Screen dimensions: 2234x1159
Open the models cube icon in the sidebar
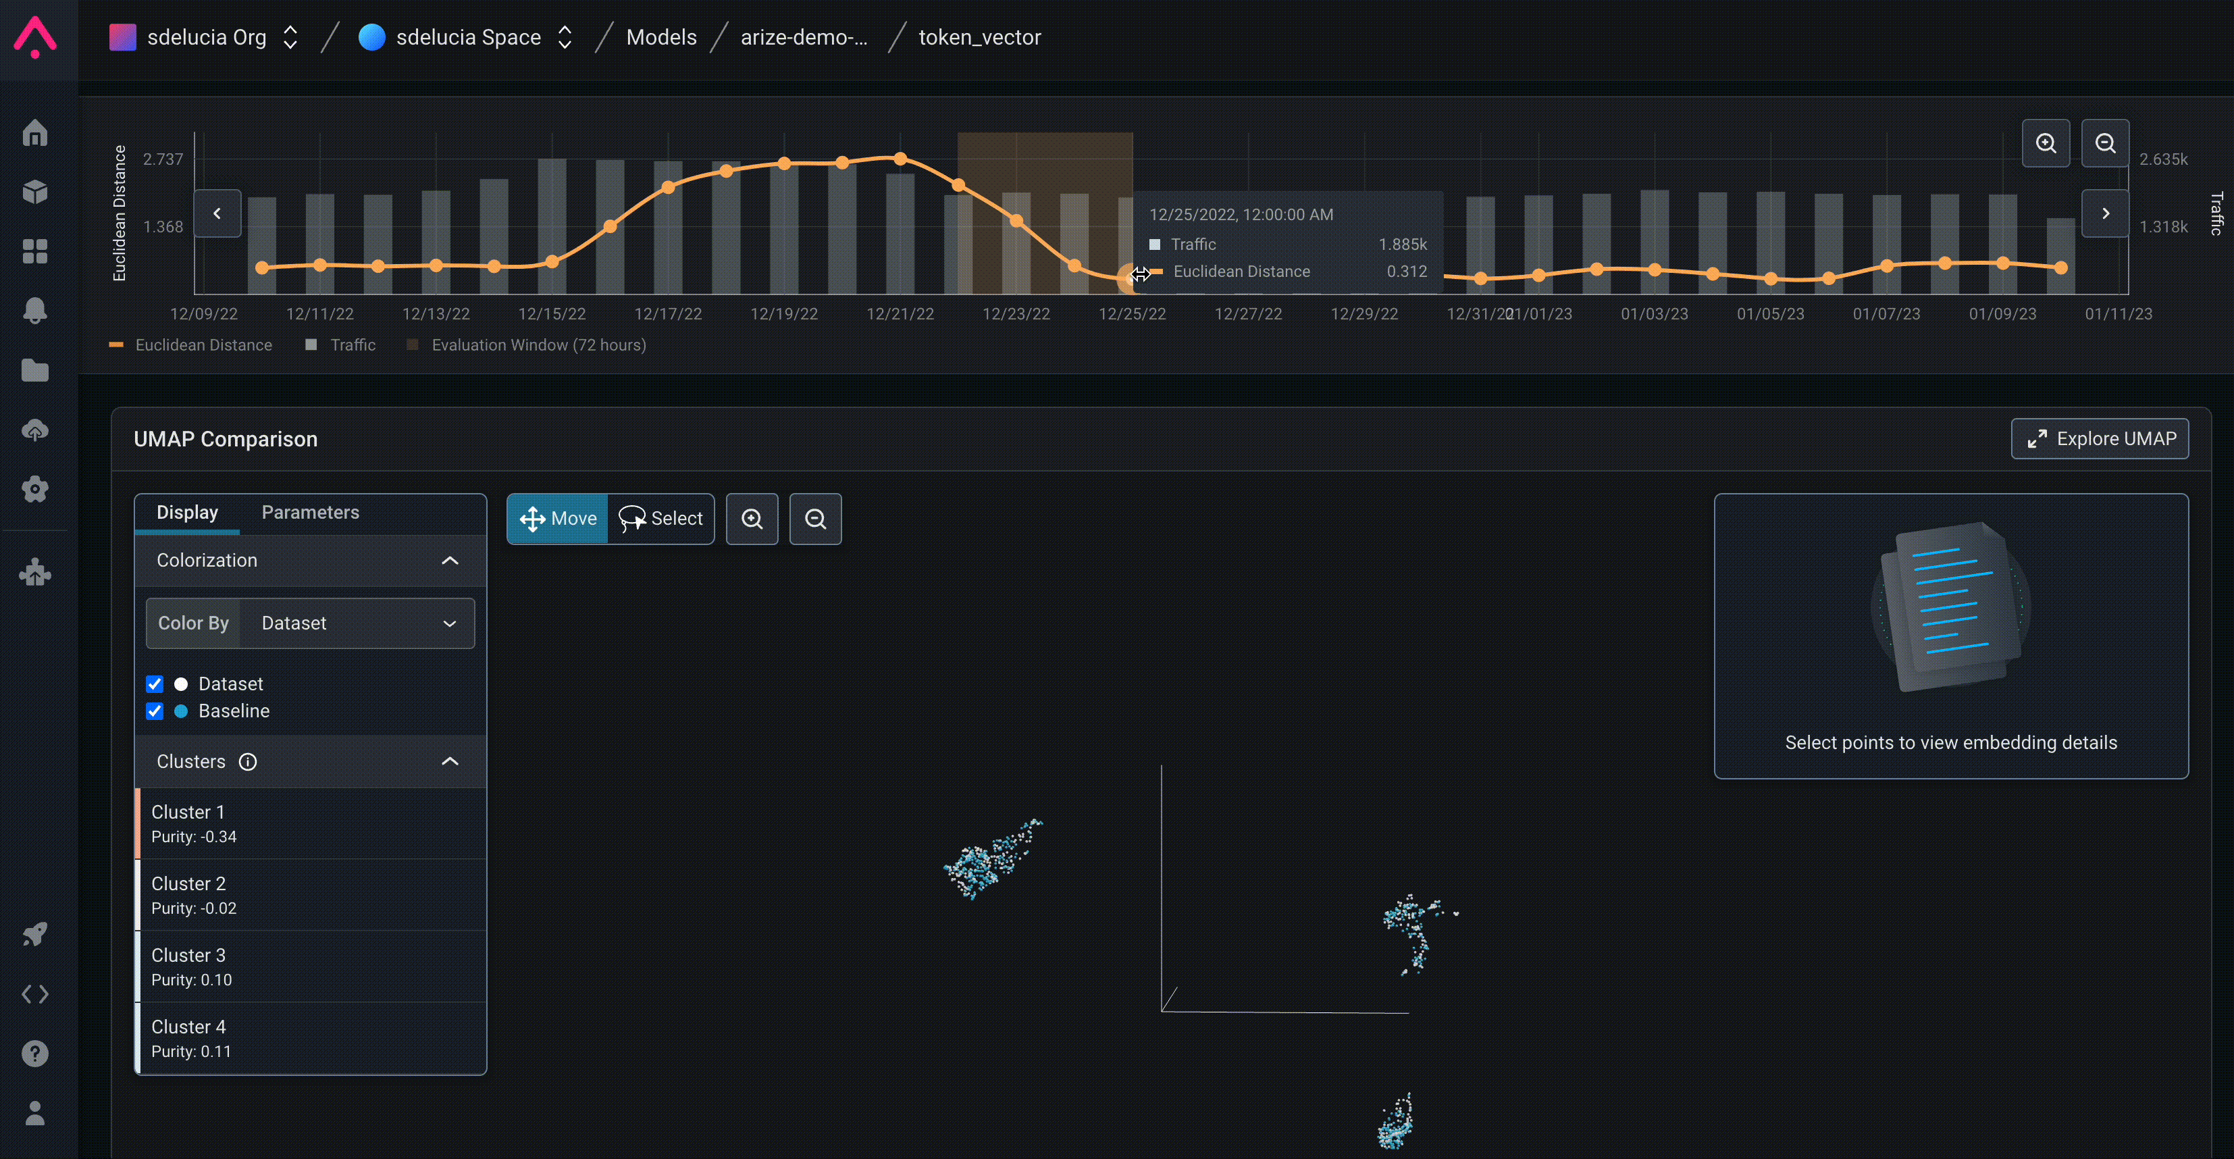(34, 192)
